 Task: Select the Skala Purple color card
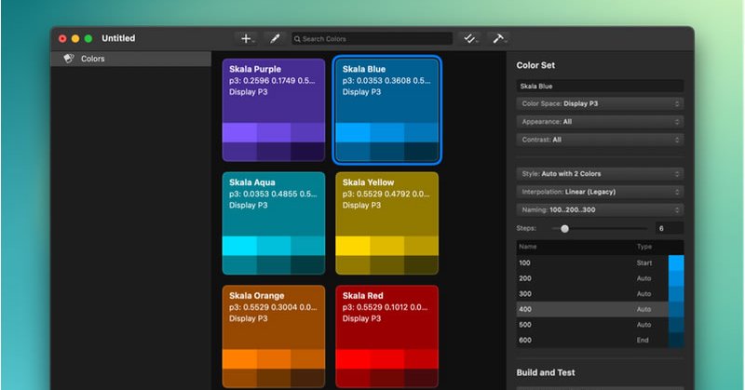click(x=274, y=110)
